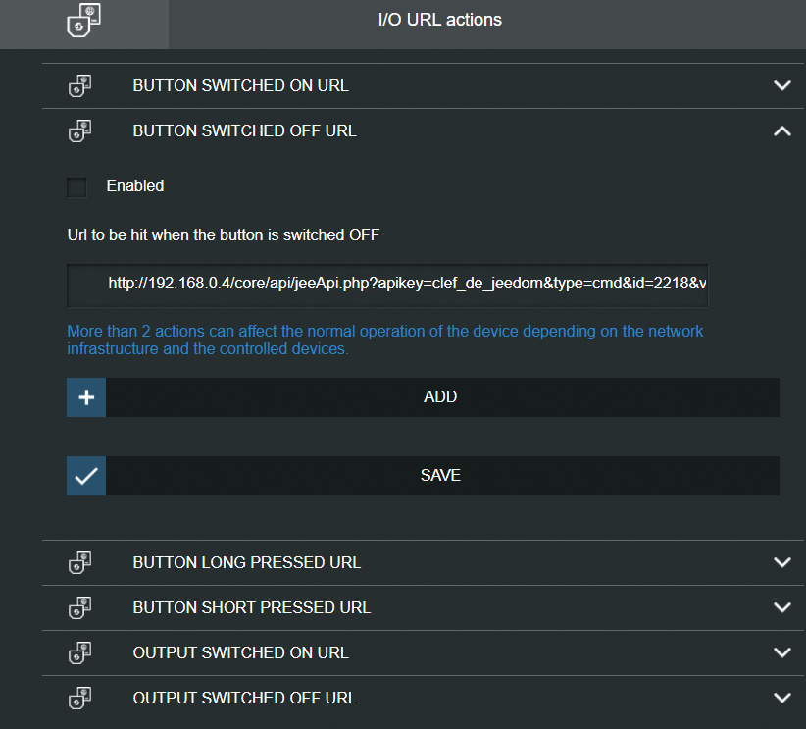Click the checkmark icon on SAVE
The height and width of the screenshot is (729, 806).
(86, 476)
